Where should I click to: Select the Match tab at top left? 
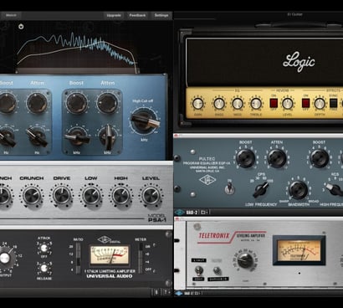click(11, 15)
